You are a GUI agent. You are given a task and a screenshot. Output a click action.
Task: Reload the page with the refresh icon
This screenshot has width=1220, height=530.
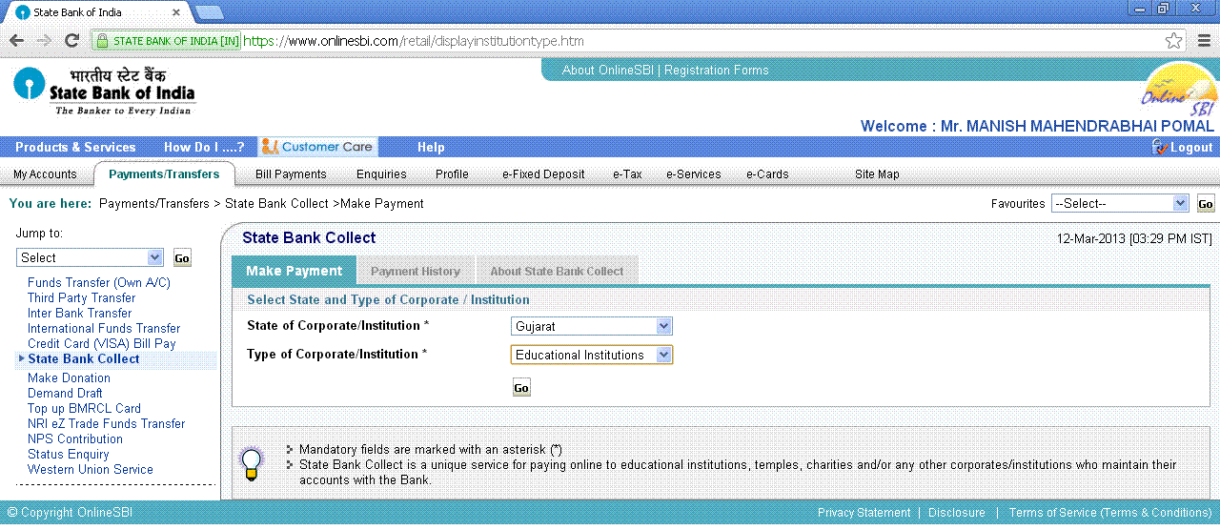click(x=71, y=41)
